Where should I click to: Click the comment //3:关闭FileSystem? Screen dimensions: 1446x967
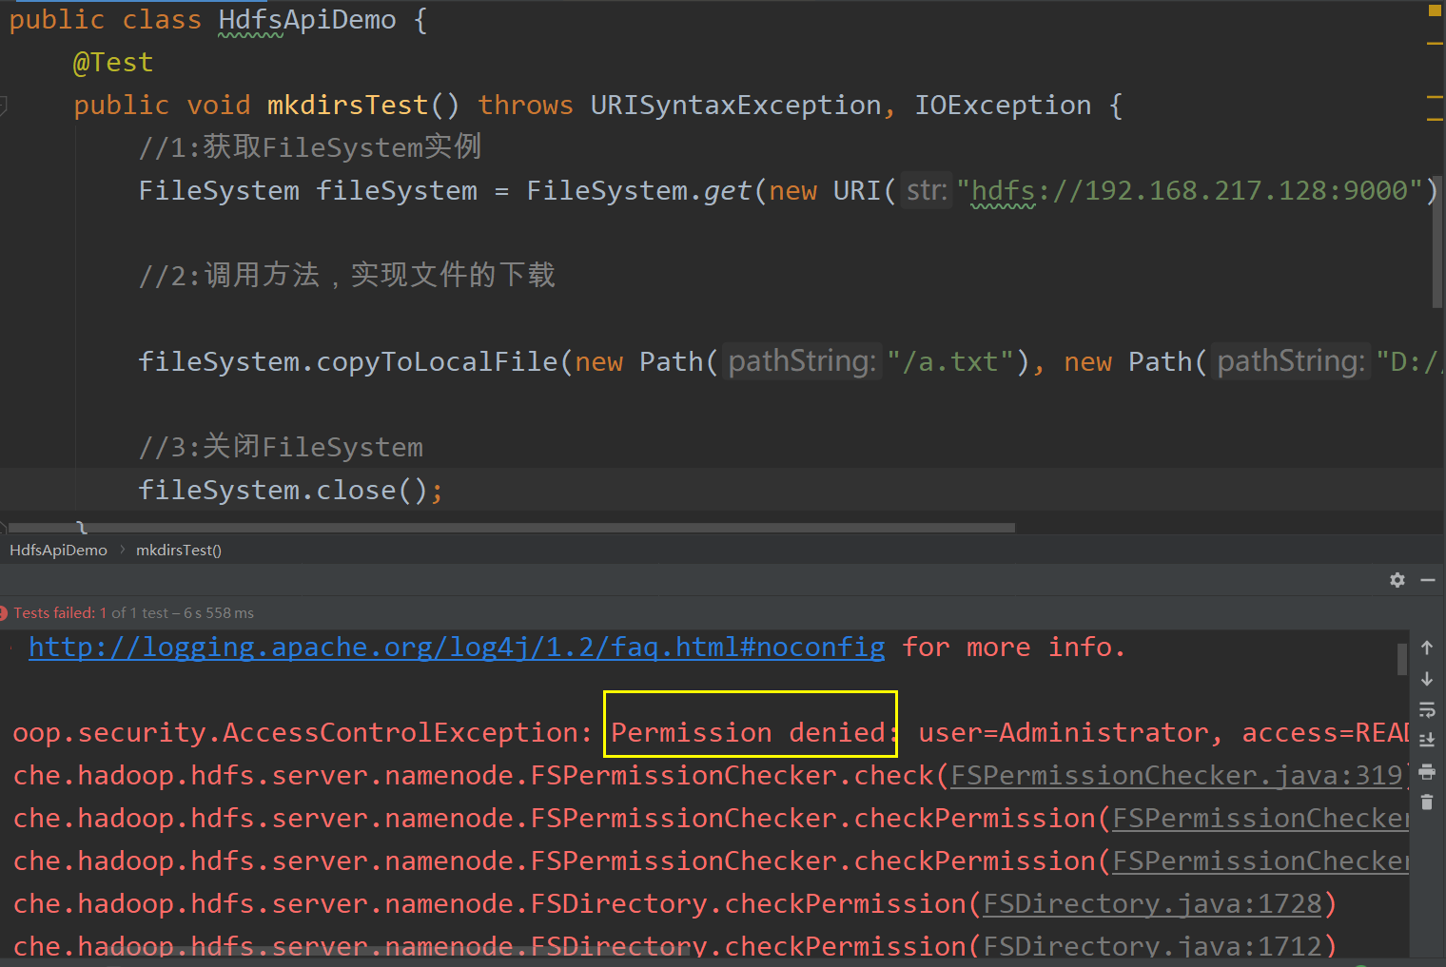pyautogui.click(x=281, y=447)
